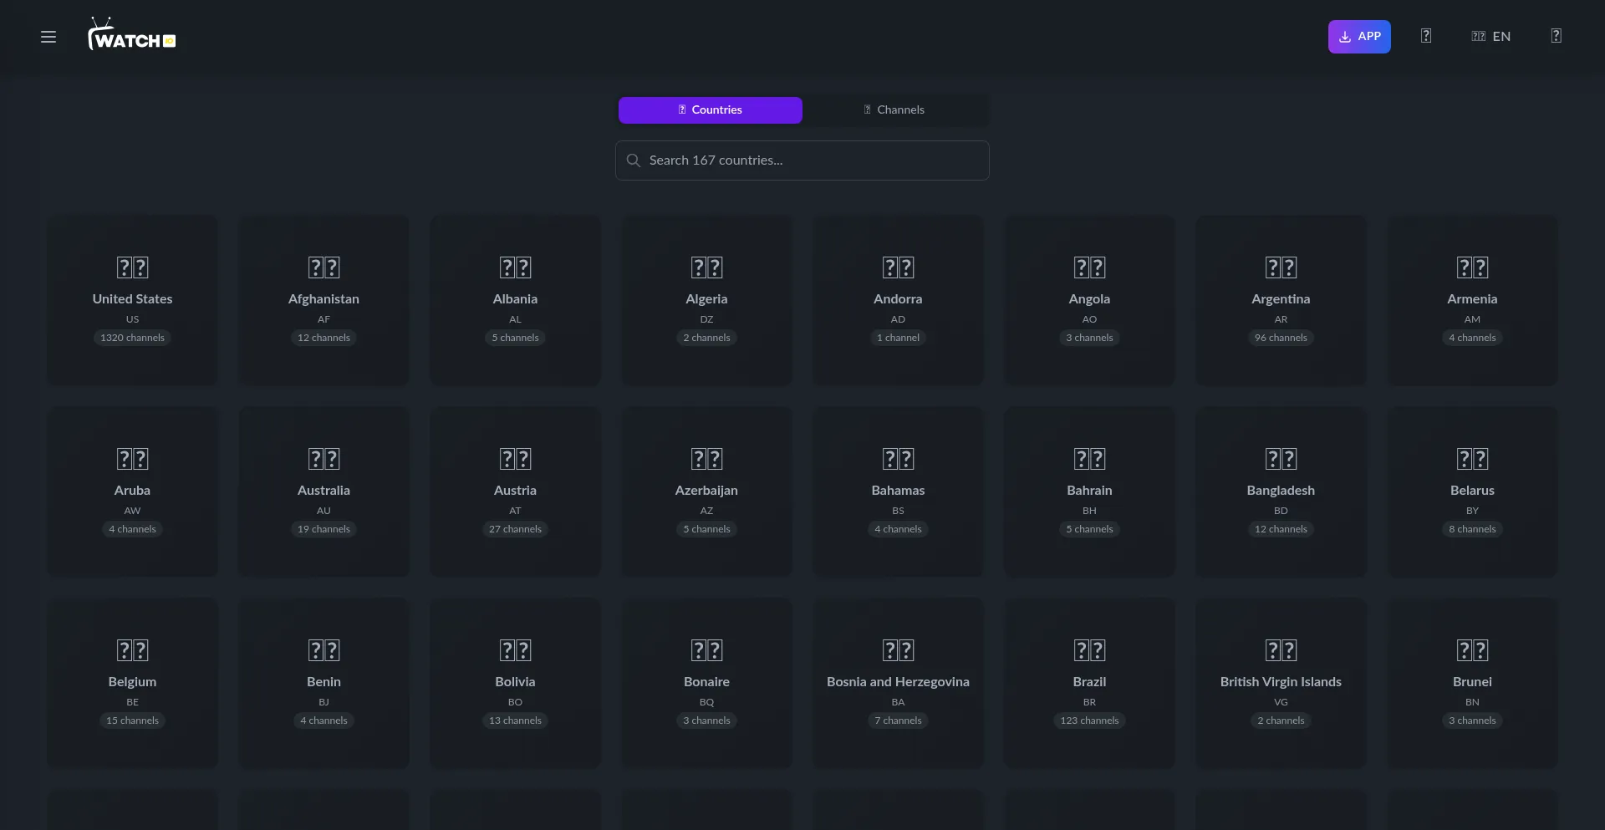This screenshot has height=830, width=1605.
Task: Select the British Virgin Islands card
Action: click(x=1281, y=682)
